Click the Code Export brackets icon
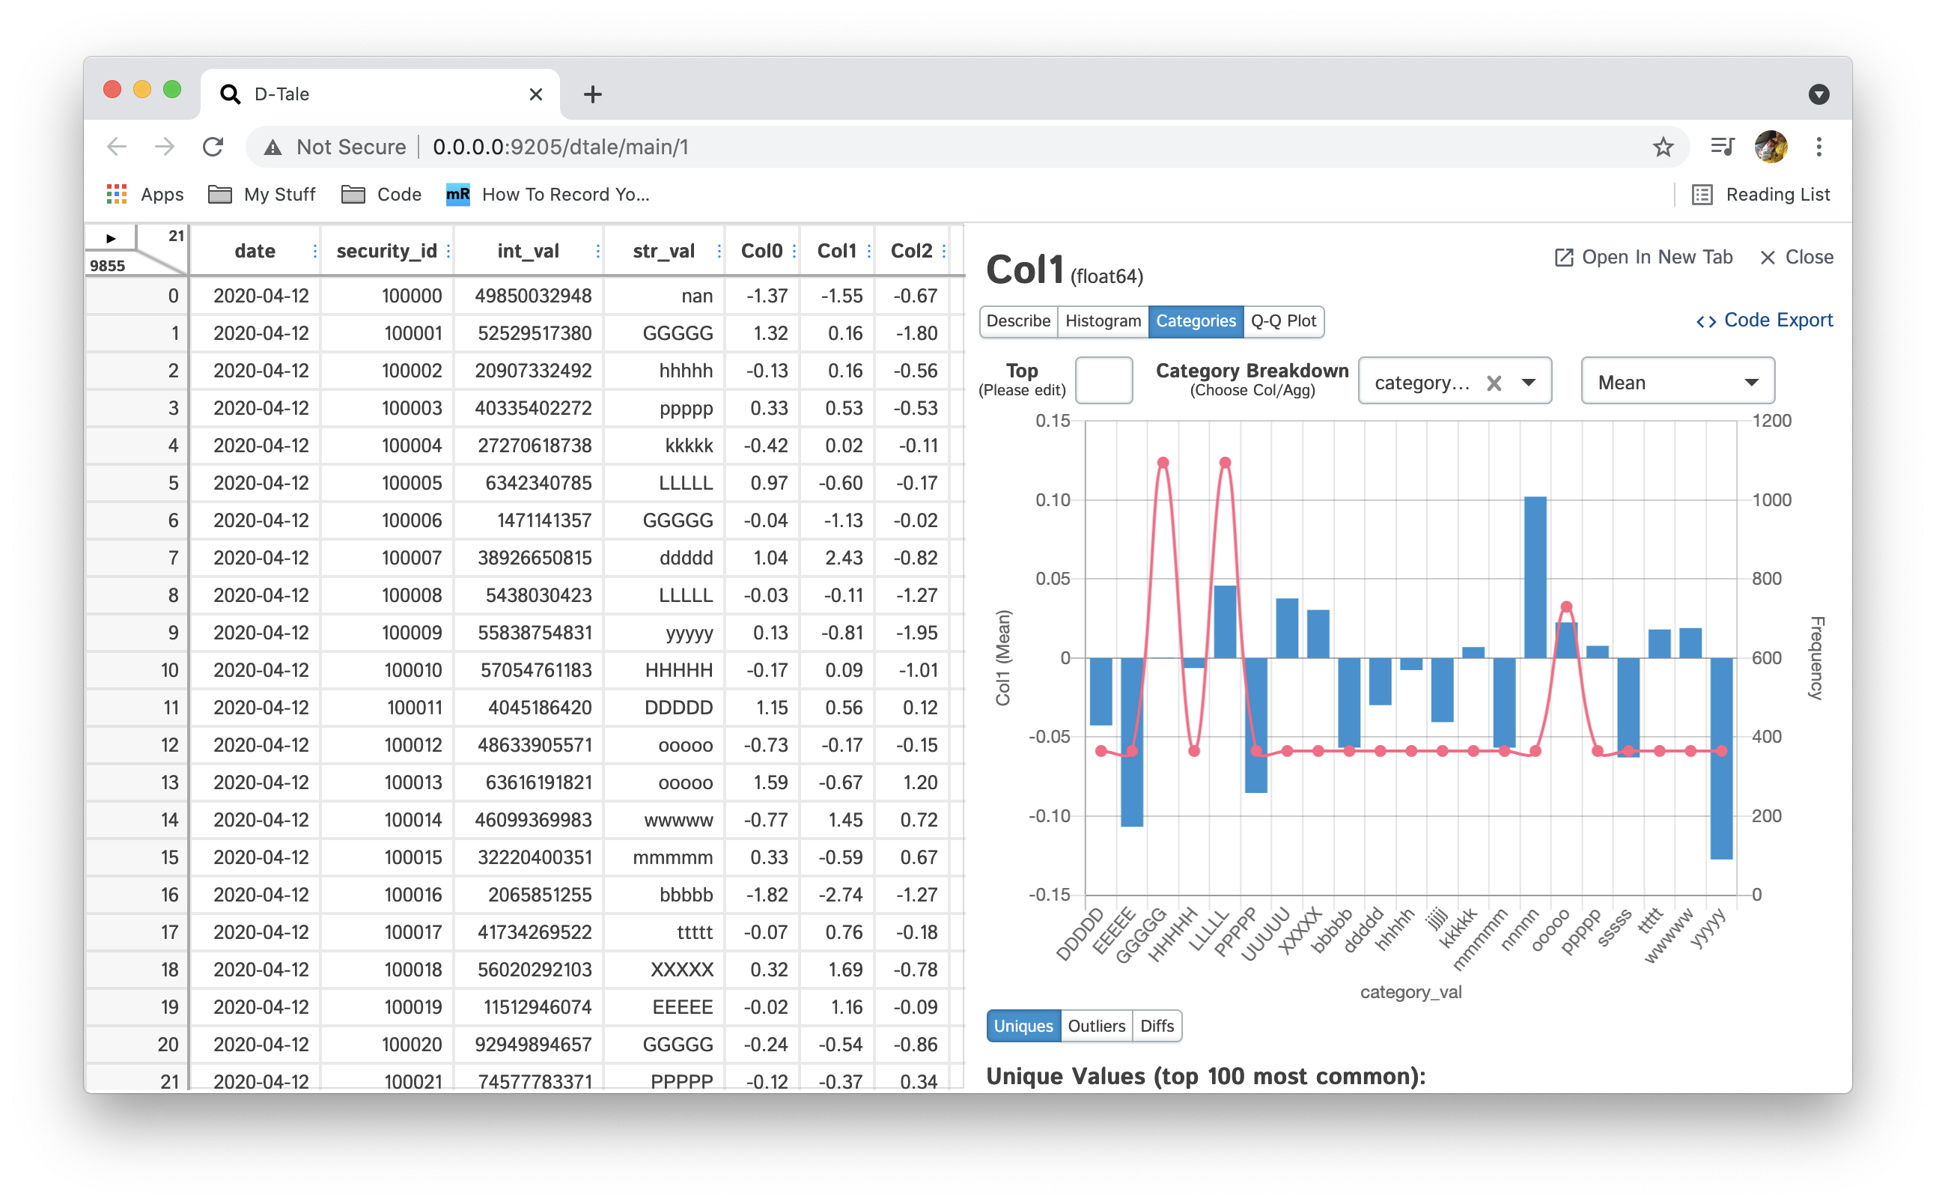 tap(1706, 321)
